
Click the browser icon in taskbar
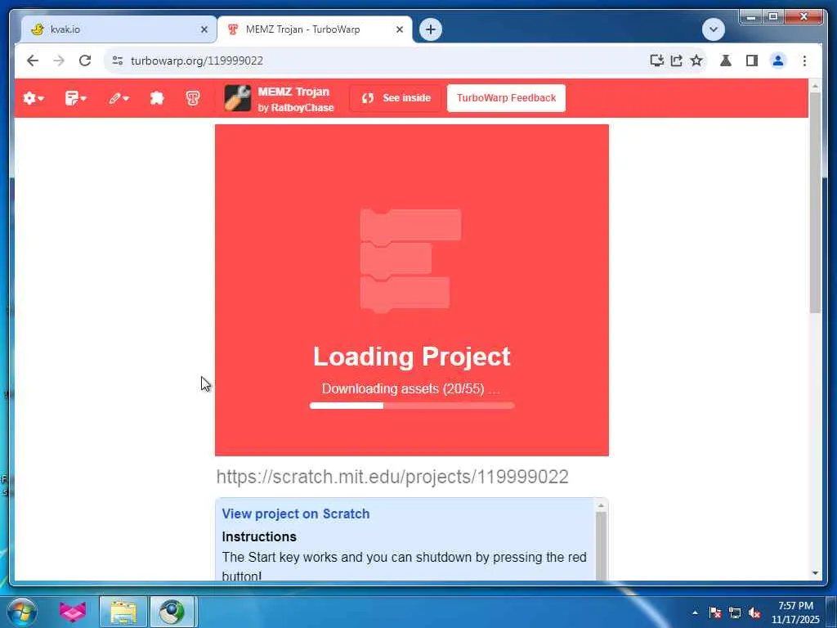[x=172, y=612]
